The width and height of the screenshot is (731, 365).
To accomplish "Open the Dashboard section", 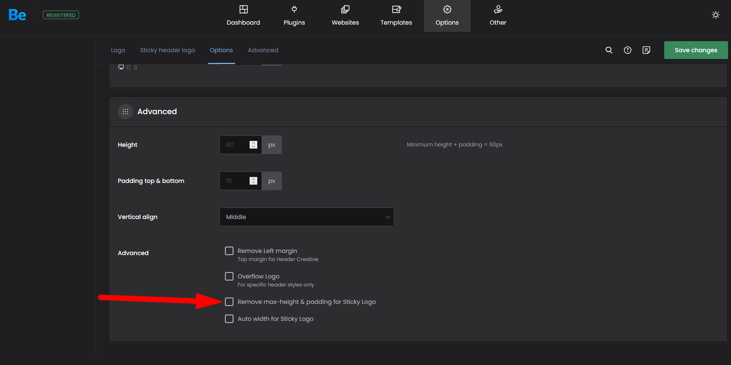I will (243, 16).
